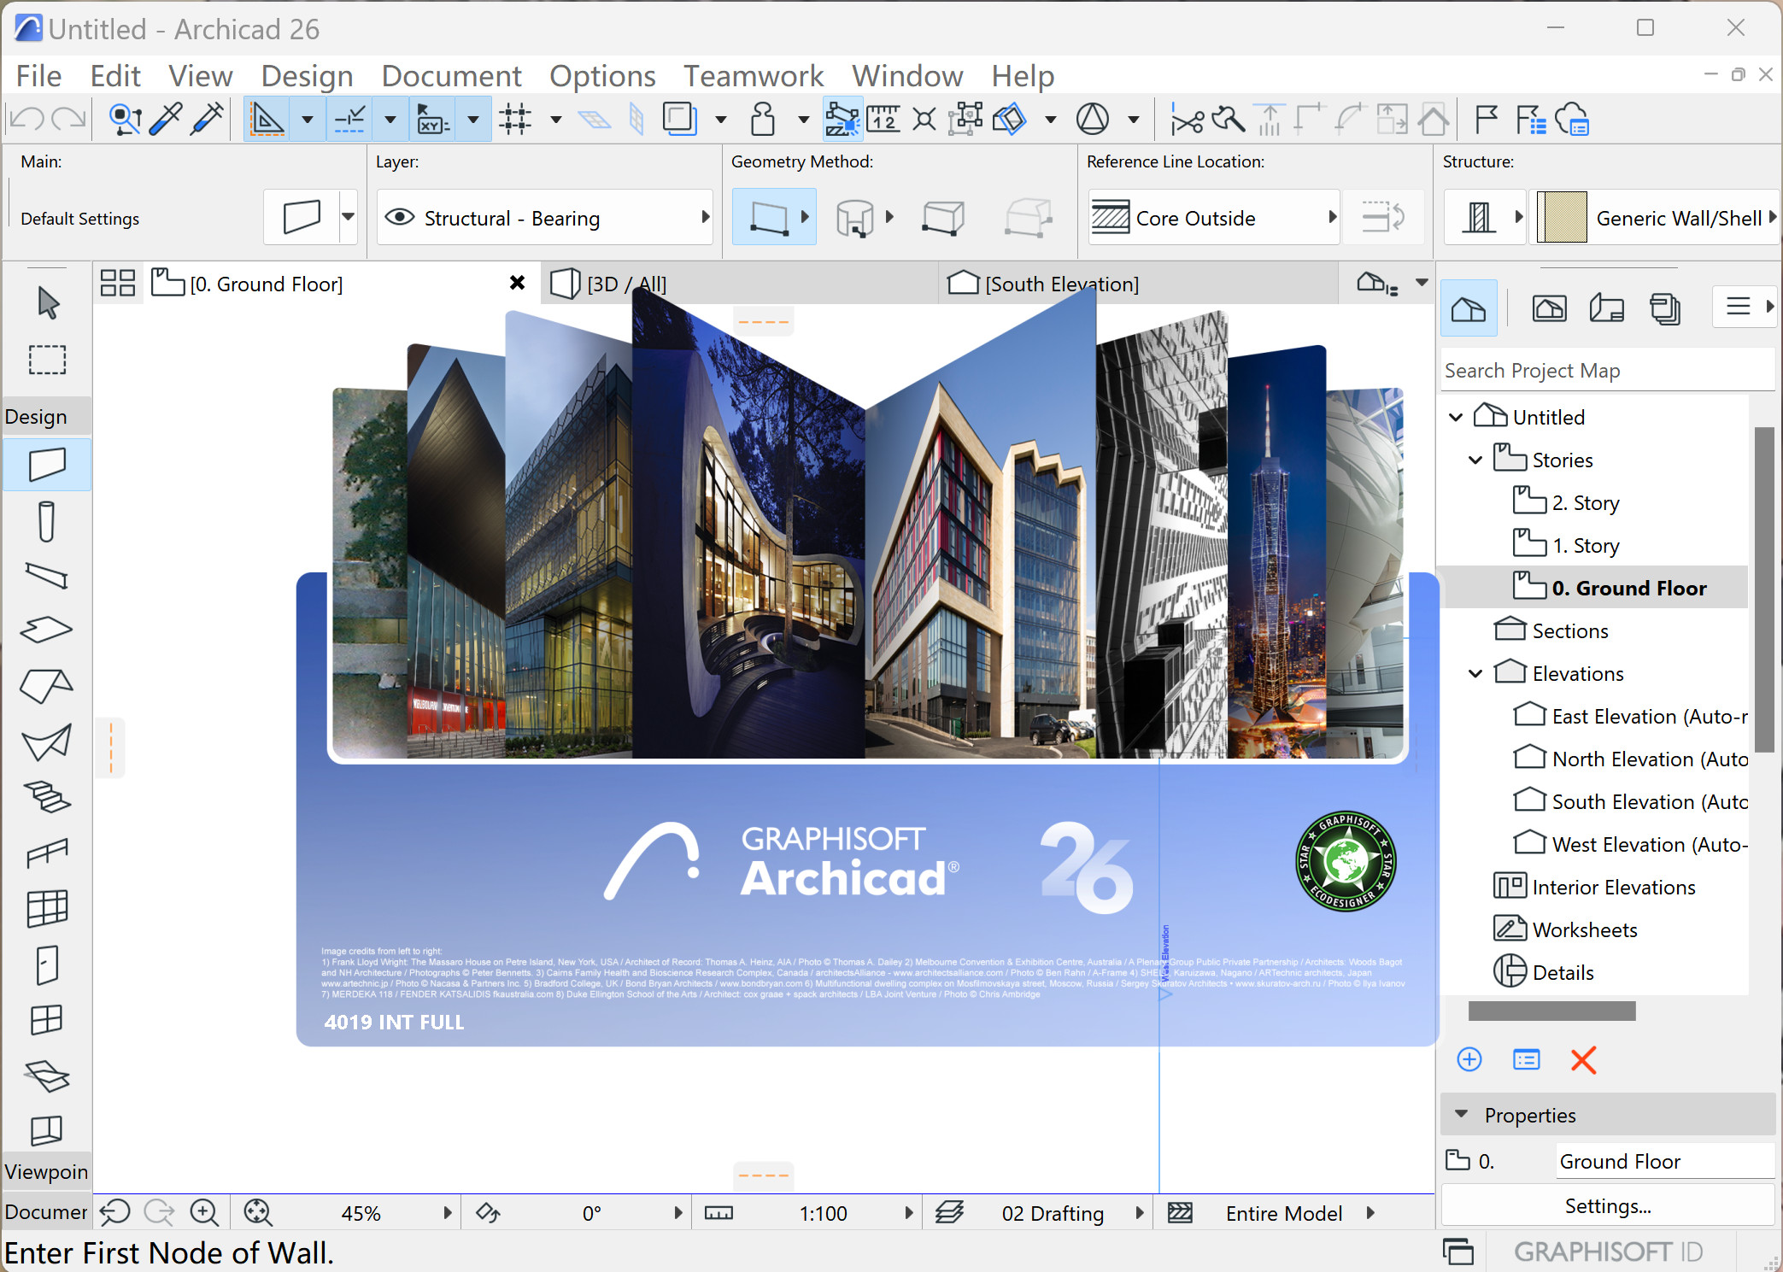Delete story with red X button
The height and width of the screenshot is (1272, 1783).
point(1583,1059)
